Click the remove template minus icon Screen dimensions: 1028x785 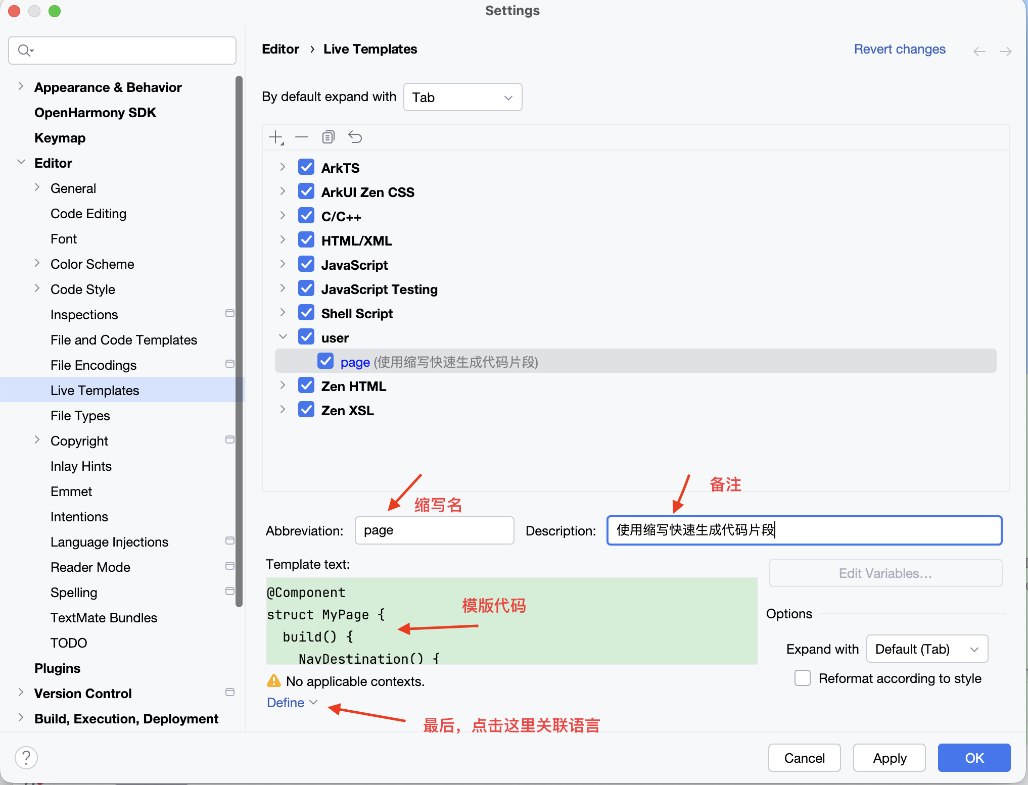coord(302,137)
